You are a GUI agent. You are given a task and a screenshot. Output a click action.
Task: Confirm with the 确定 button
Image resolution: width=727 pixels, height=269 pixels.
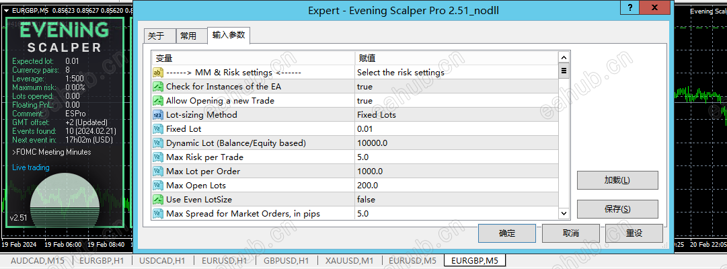point(507,233)
